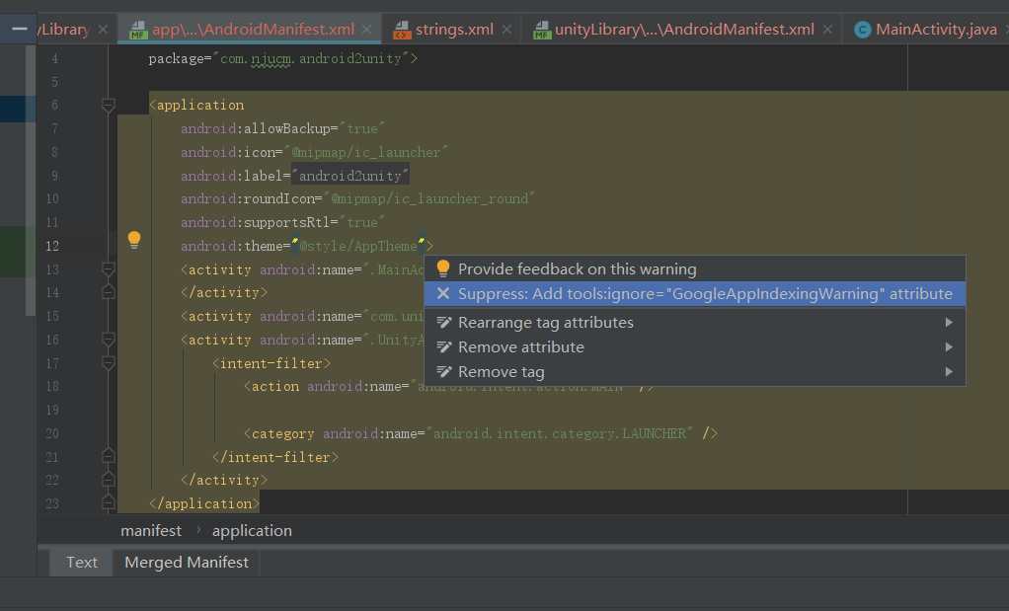Close the app AndroidManifest.xml tab
This screenshot has width=1009, height=611.
click(x=367, y=30)
